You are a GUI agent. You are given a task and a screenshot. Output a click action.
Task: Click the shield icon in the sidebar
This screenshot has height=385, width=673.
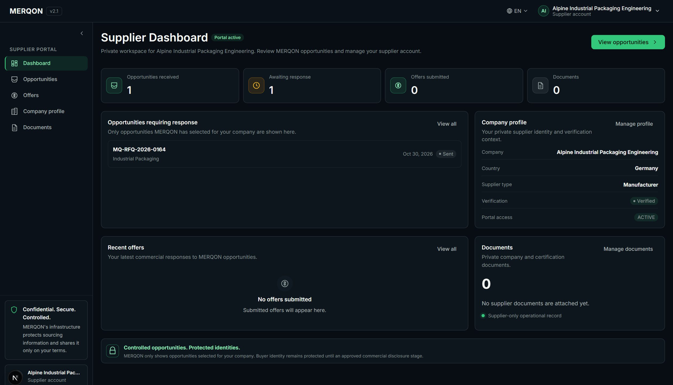(x=14, y=310)
